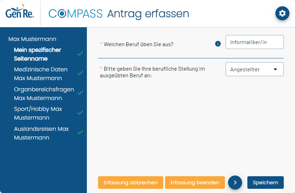
Task: Click the COMPASS logo
Action: 75,14
